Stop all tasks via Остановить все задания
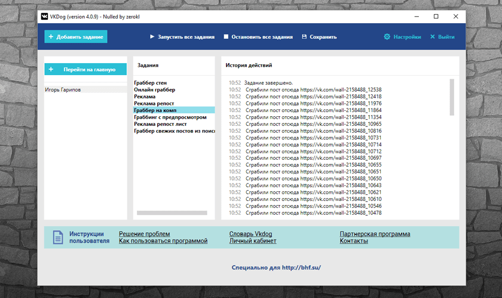 pos(258,37)
